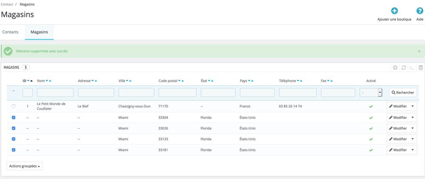Image resolution: width=425 pixels, height=179 pixels.
Task: Sort Téléphone column descending
Action: pos(298,81)
